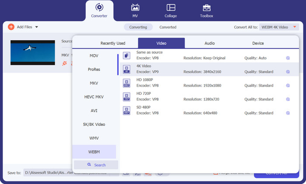Viewport: 306px width, 184px height.
Task: Select the Device format tab
Action: coord(258,43)
